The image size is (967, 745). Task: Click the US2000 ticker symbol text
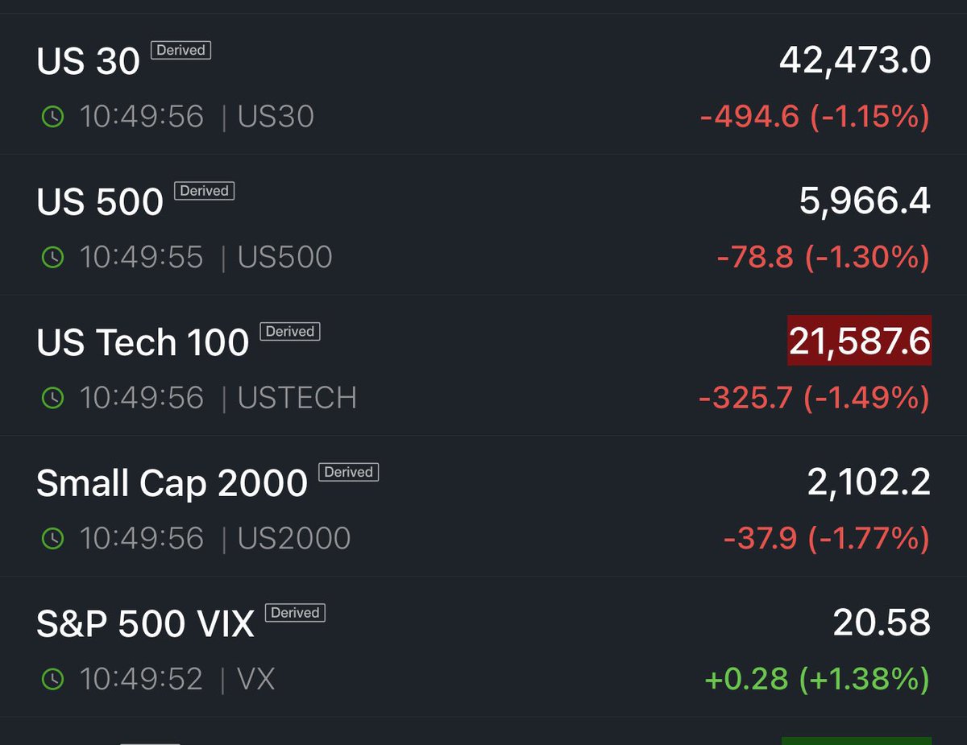(x=294, y=539)
